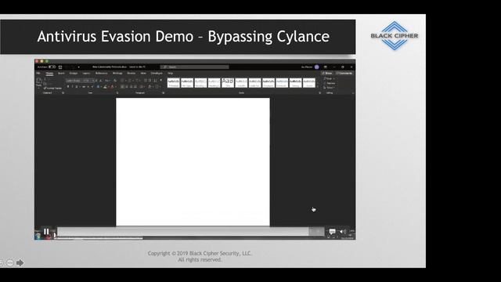This screenshot has height=282, width=501.
Task: Click the user account avatar
Action: pos(316,67)
